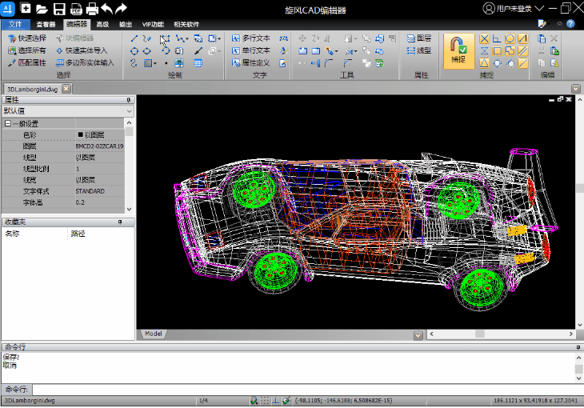Image resolution: width=584 pixels, height=408 pixels.
Task: Click the Save icon in title bar
Action: 59,9
